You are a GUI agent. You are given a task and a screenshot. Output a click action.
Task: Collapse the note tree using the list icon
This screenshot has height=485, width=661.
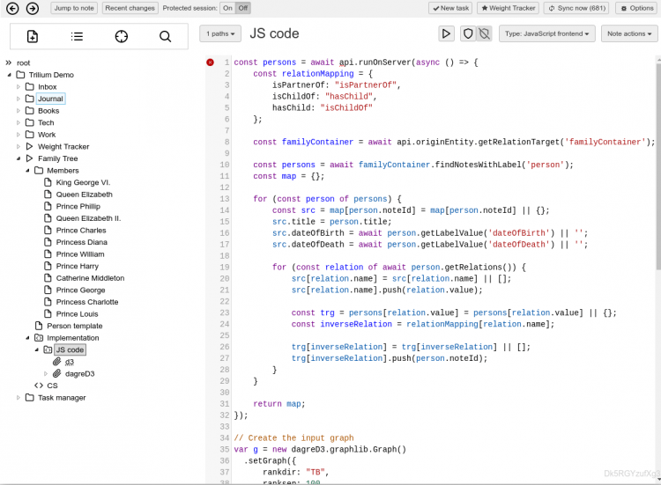(x=77, y=36)
